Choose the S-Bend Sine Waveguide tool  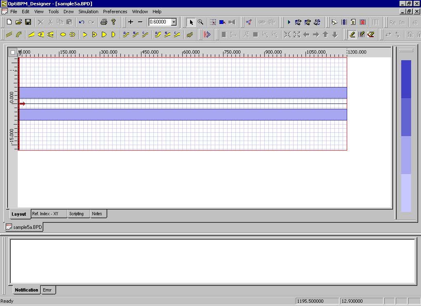pyautogui.click(x=135, y=35)
